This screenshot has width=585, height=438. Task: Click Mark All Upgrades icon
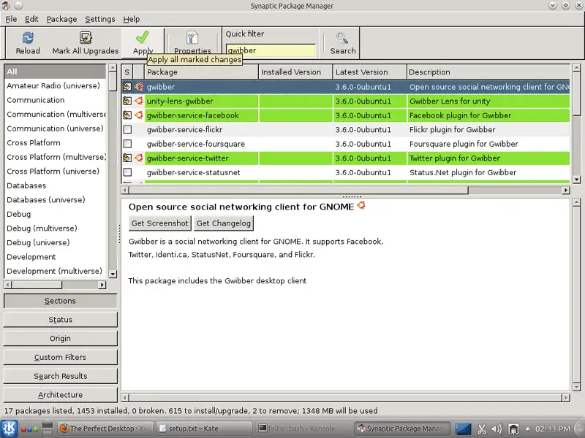pos(86,38)
